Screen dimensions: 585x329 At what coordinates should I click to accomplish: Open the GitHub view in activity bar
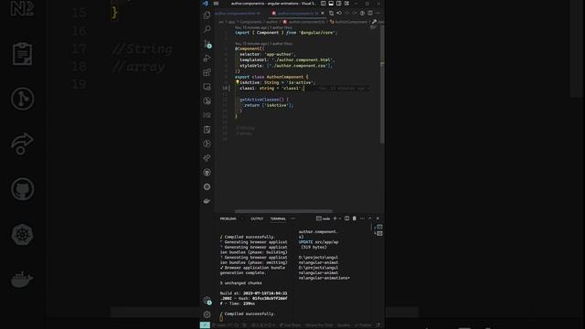pos(207,173)
